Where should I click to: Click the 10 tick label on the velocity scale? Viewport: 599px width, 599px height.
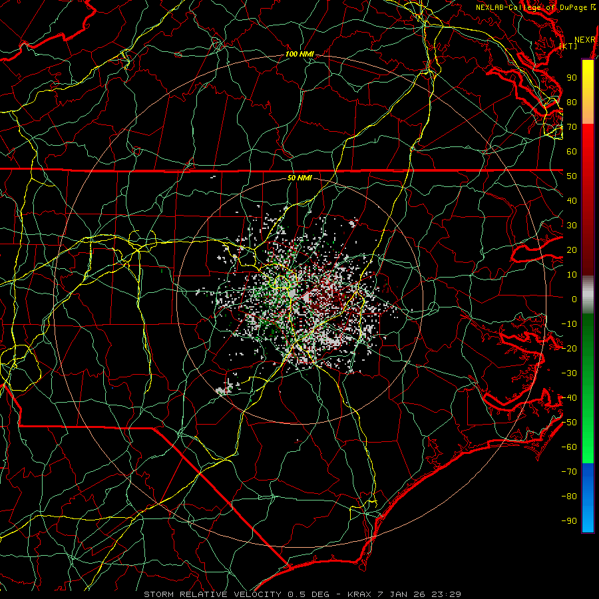point(572,275)
